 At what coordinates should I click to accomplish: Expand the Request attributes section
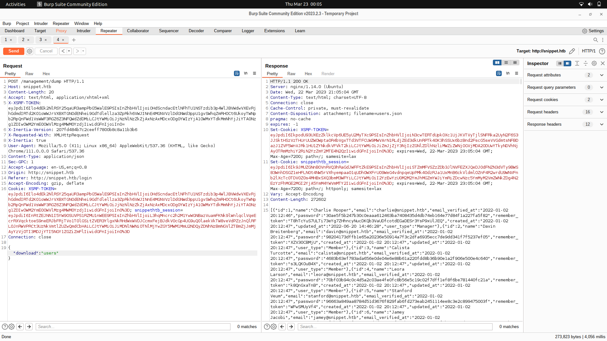tap(602, 75)
